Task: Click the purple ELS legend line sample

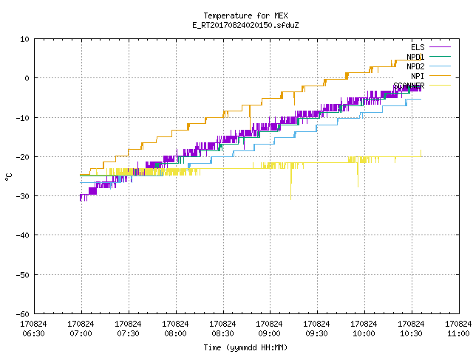Action: (440, 47)
